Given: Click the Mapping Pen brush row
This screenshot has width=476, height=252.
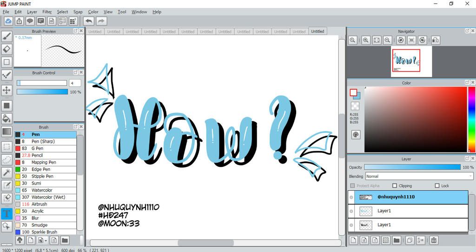Looking at the screenshot, I should 46,162.
